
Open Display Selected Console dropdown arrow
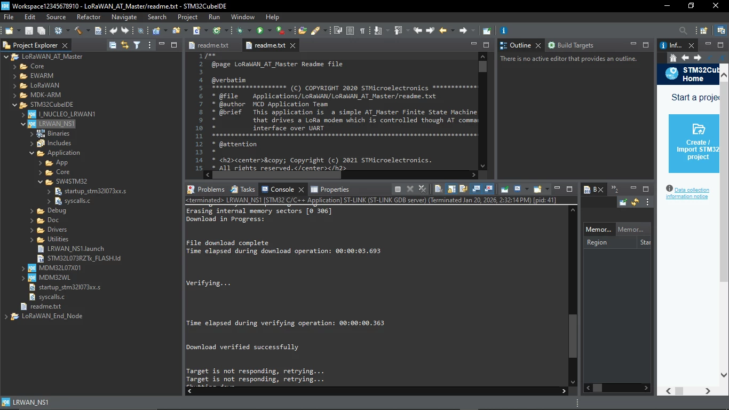[x=527, y=189]
